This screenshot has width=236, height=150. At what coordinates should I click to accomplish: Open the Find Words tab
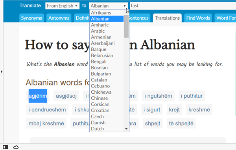coord(198,18)
